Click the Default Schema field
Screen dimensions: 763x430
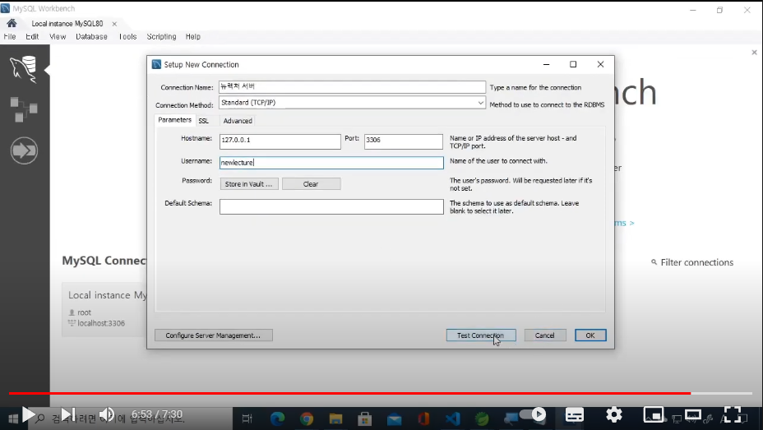tap(331, 206)
